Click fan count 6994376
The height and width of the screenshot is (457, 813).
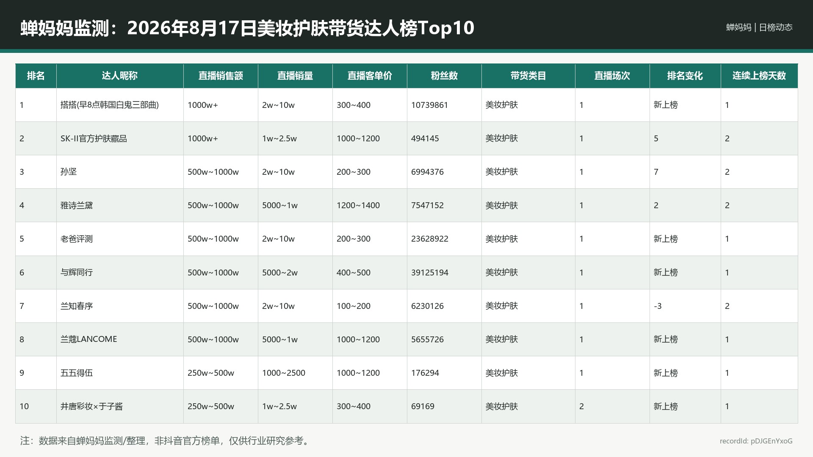(427, 172)
